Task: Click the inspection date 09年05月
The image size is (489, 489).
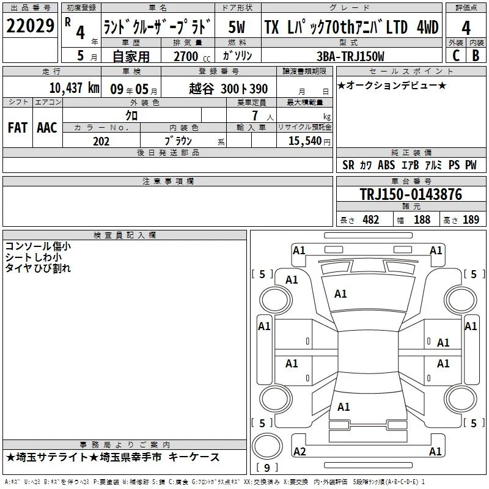Action: [134, 89]
